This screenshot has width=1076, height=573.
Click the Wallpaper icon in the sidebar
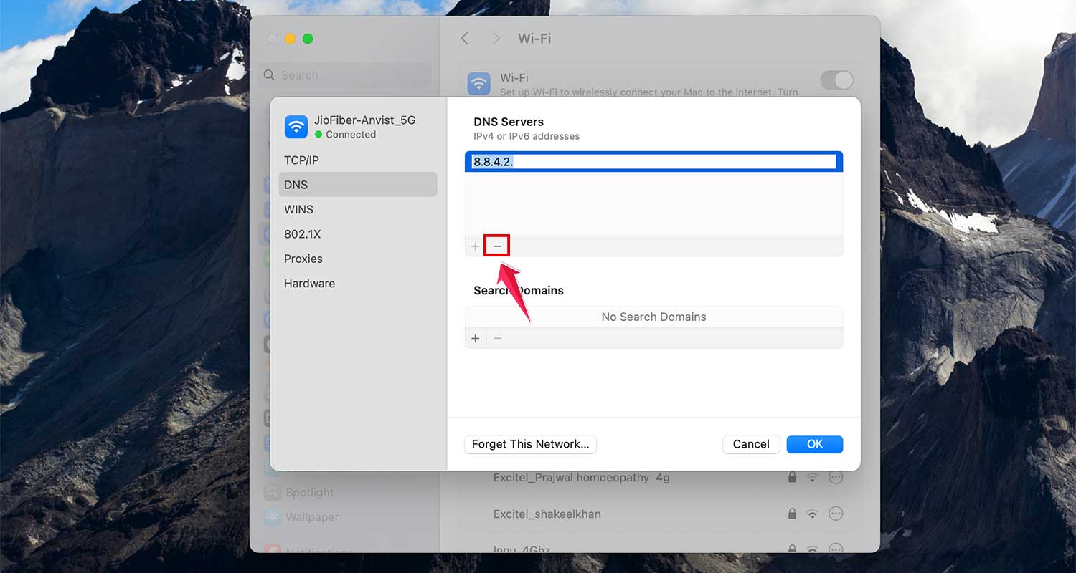pos(273,516)
